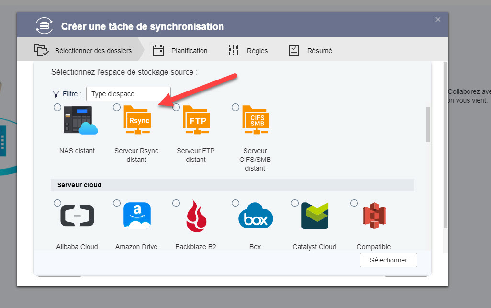Close the Créer une tâche dialog
491x308 pixels.
tap(438, 20)
